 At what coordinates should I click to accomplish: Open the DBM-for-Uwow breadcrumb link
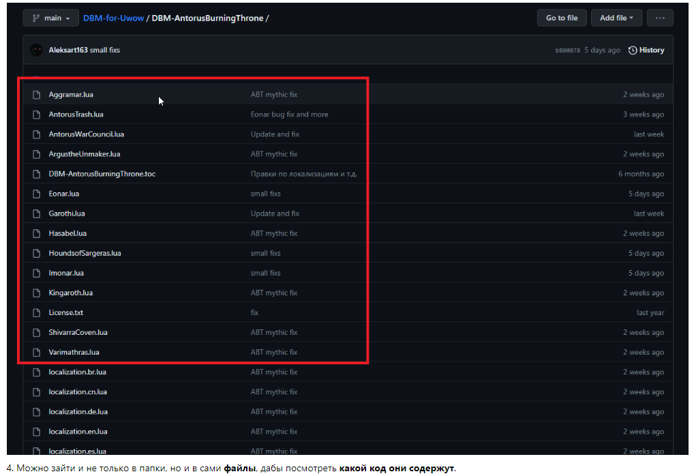[113, 18]
